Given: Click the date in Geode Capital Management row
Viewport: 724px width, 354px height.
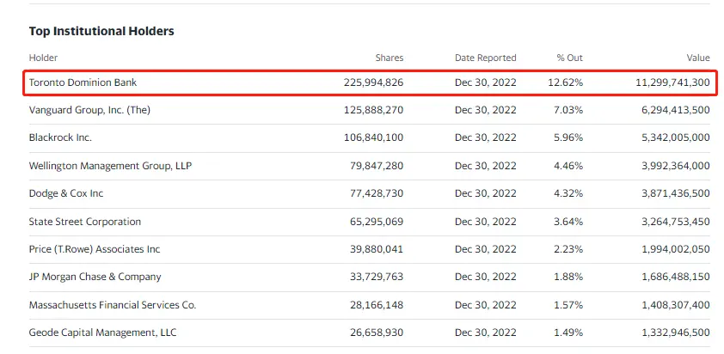Looking at the screenshot, I should coord(486,333).
